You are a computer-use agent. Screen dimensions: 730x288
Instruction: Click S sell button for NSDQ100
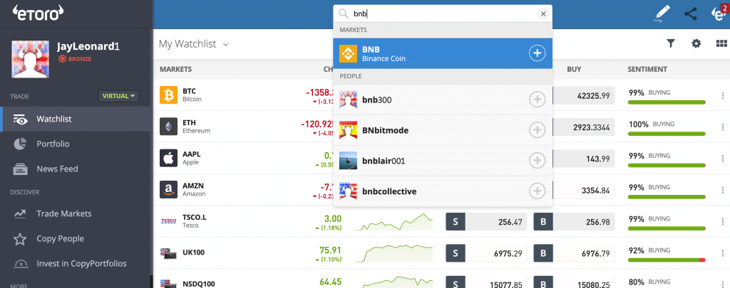(456, 282)
